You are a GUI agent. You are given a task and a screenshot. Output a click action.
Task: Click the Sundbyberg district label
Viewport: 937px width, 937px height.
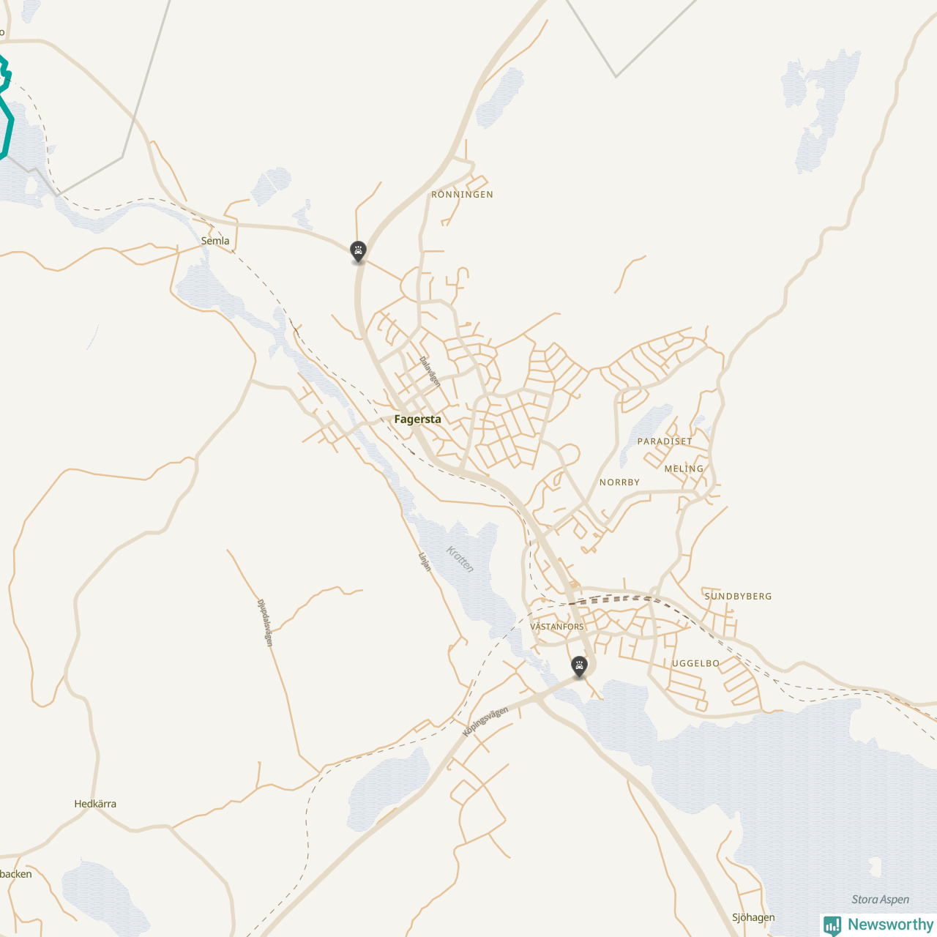[738, 597]
